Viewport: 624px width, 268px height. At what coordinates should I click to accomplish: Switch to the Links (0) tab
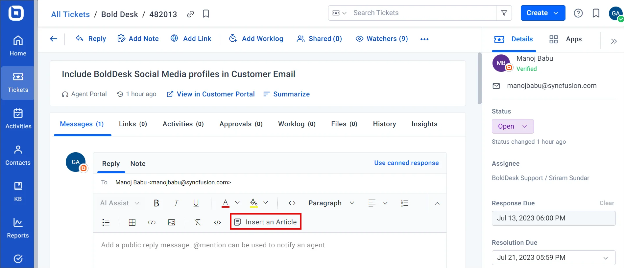coord(133,124)
